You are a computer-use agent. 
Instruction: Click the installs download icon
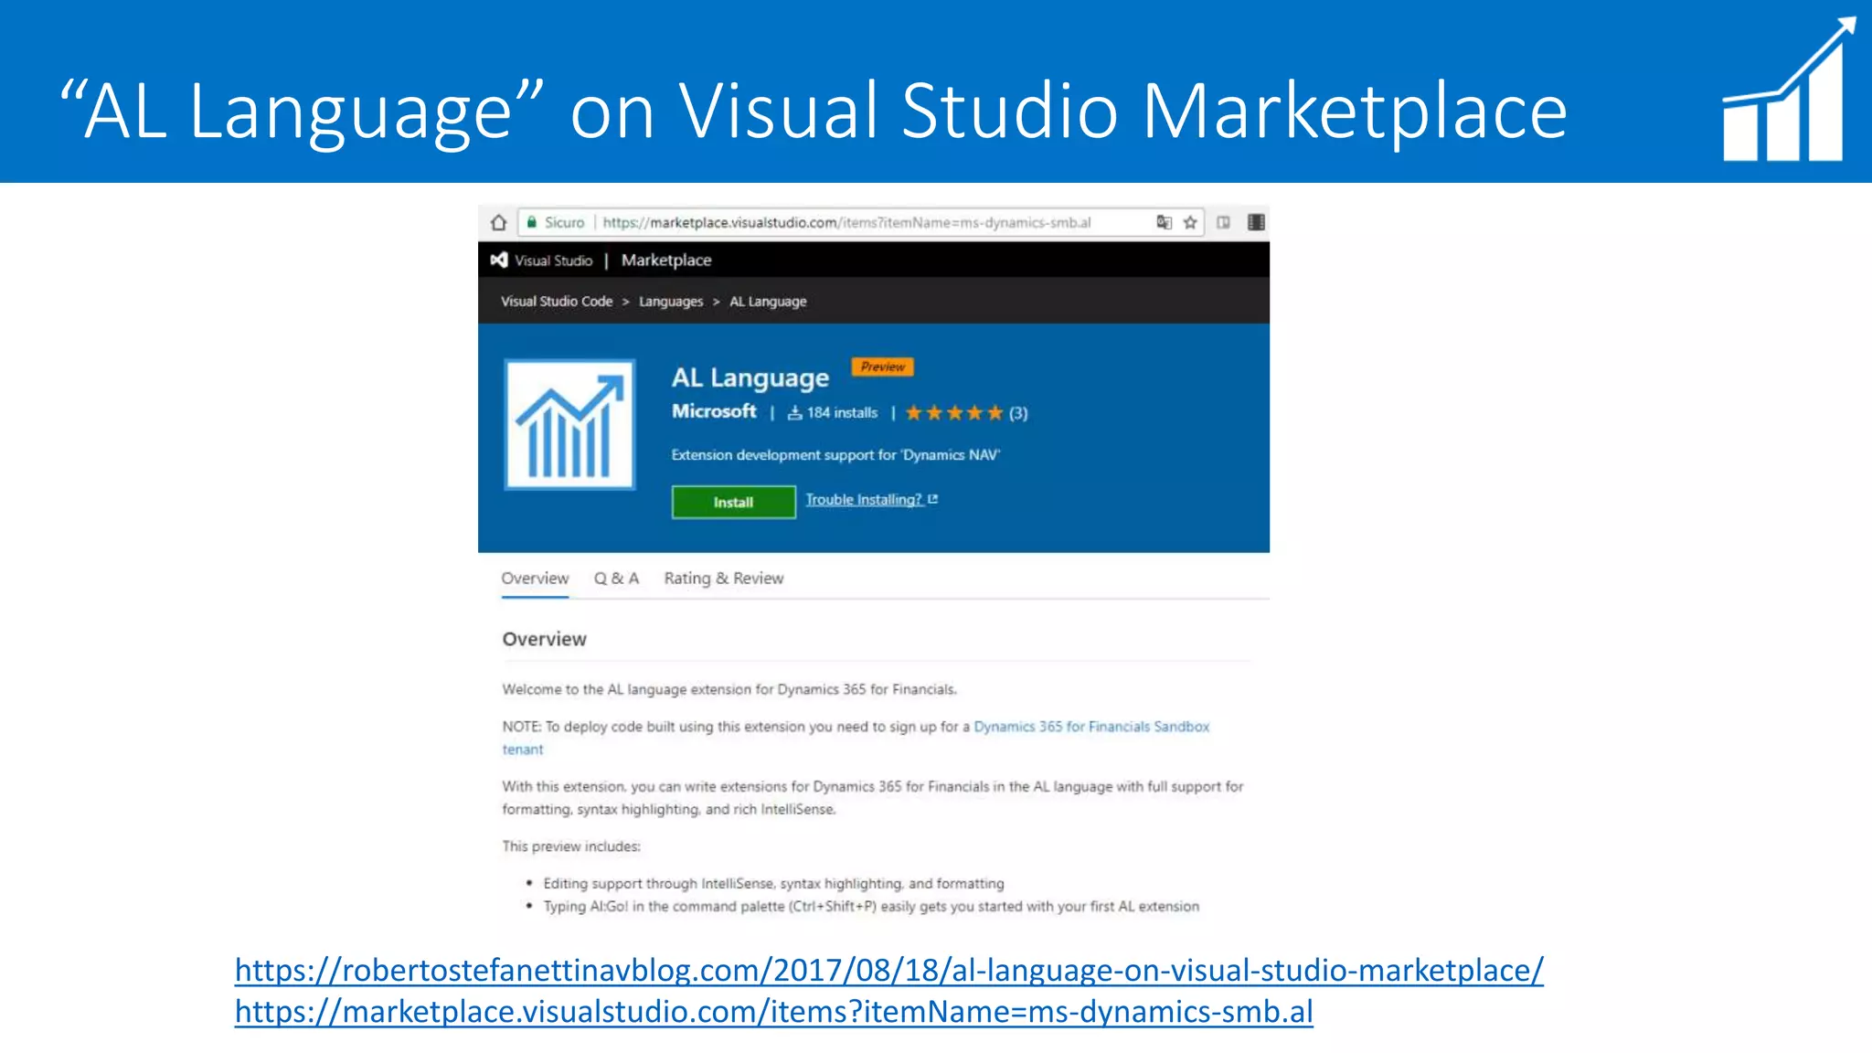(x=795, y=413)
